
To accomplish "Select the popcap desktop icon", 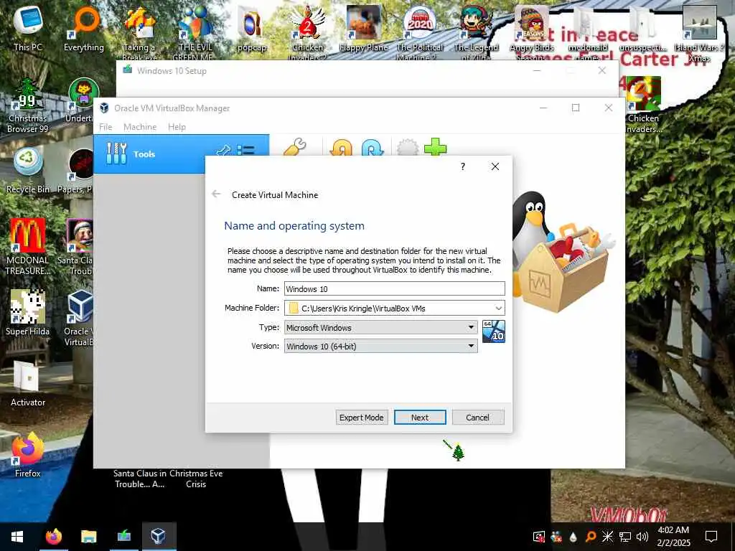I will (252, 29).
